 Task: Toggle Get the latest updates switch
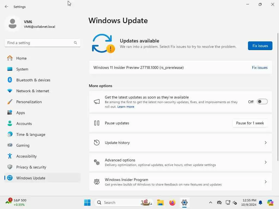(262, 102)
